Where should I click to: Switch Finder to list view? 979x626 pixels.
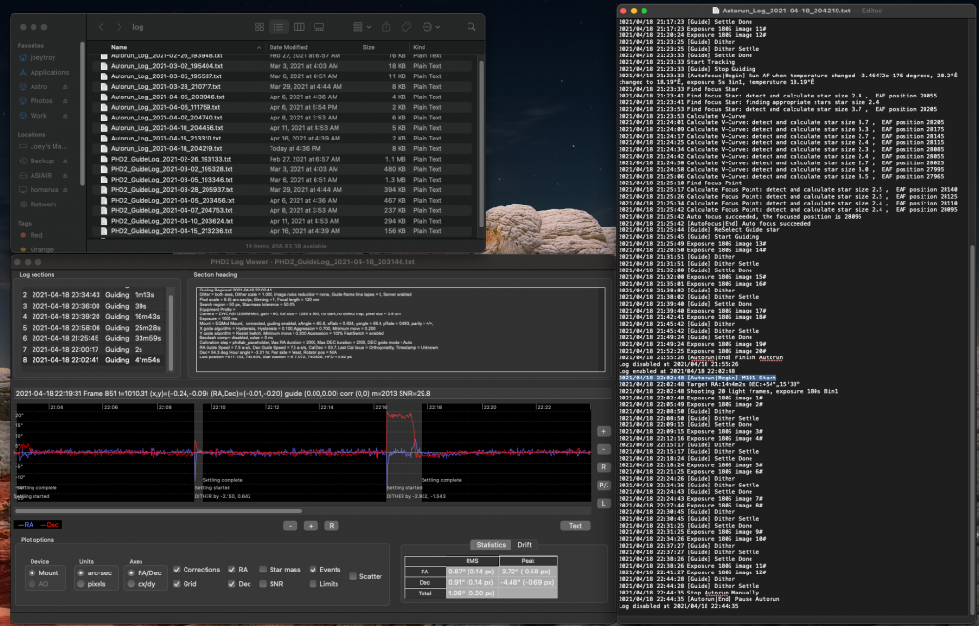tap(278, 27)
